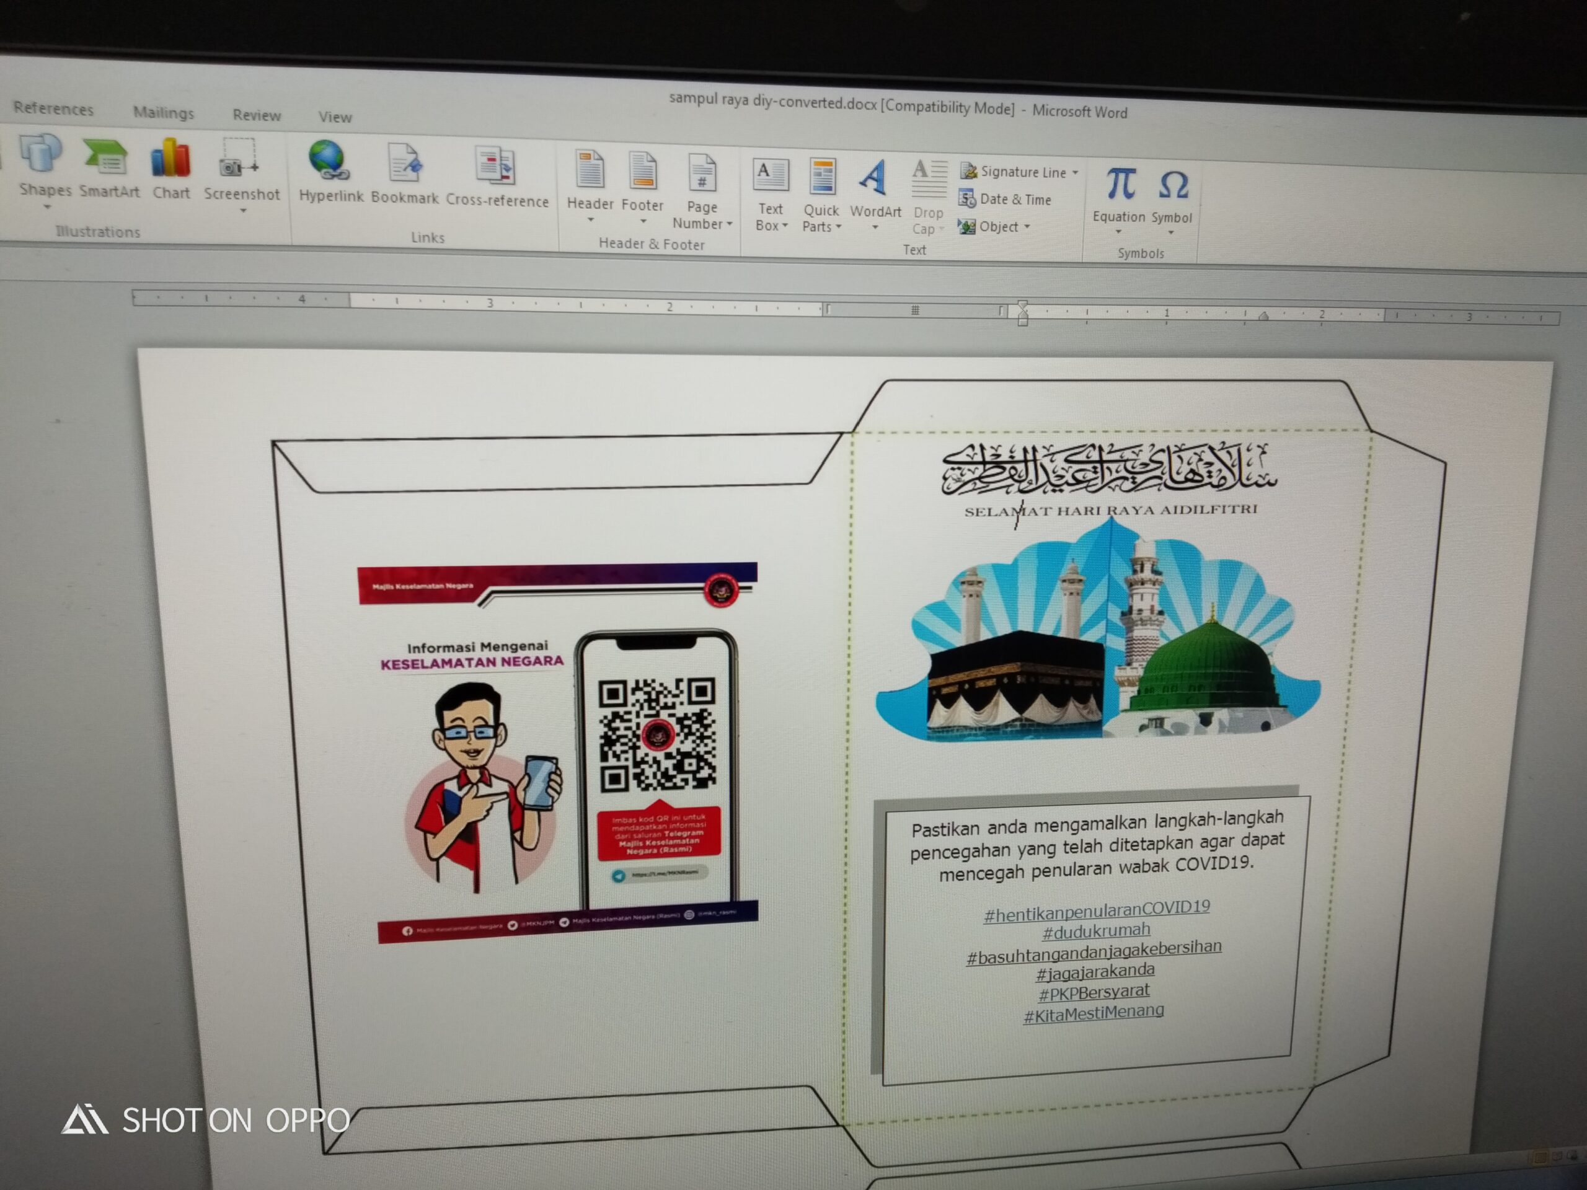Expand the Shapes dropdown arrow

point(47,207)
